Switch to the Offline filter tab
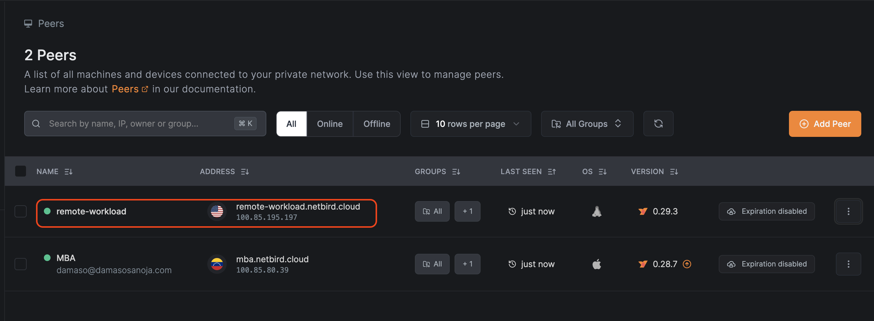Screen dimensions: 874x321 [377, 124]
